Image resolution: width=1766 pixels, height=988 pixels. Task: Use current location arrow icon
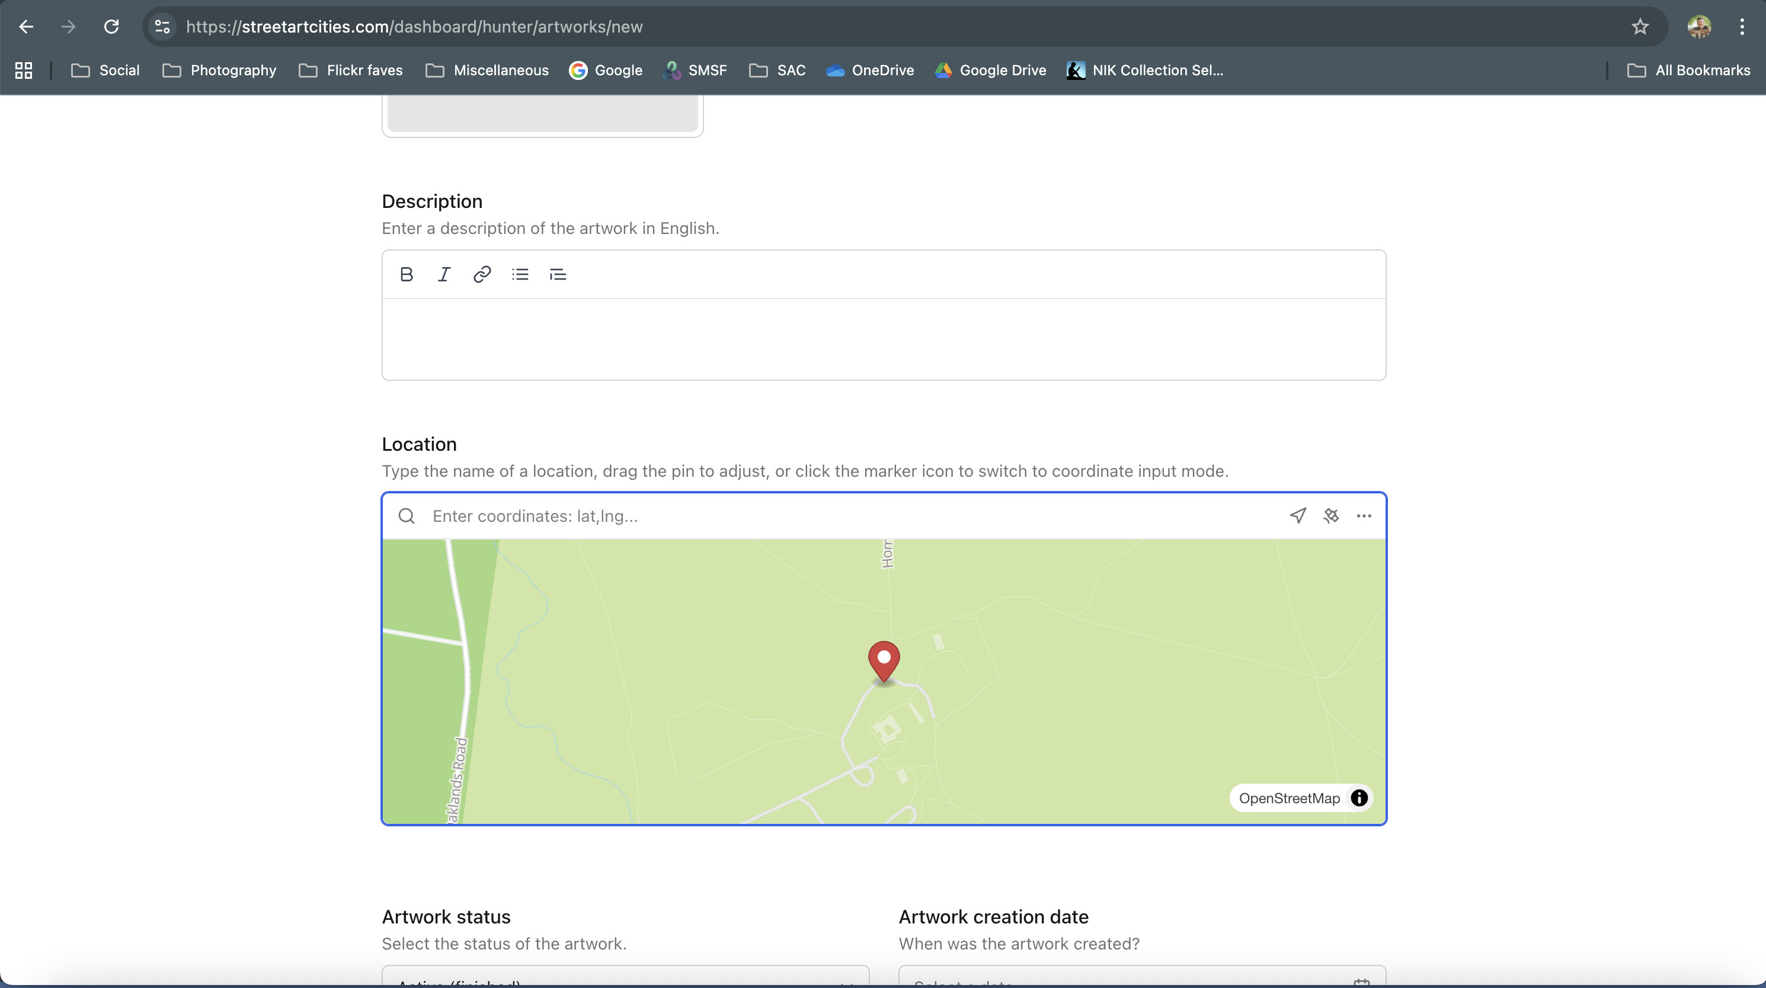(x=1298, y=516)
